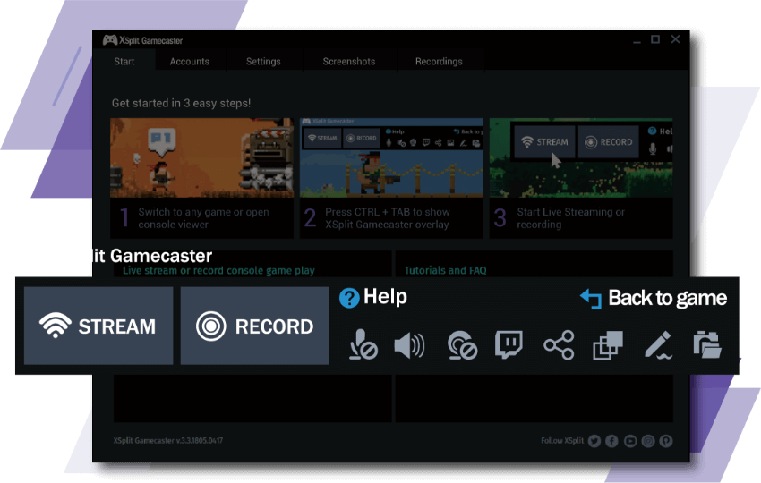Close the XSplit Gamecaster window
Image resolution: width=761 pixels, height=483 pixels.
[x=675, y=39]
